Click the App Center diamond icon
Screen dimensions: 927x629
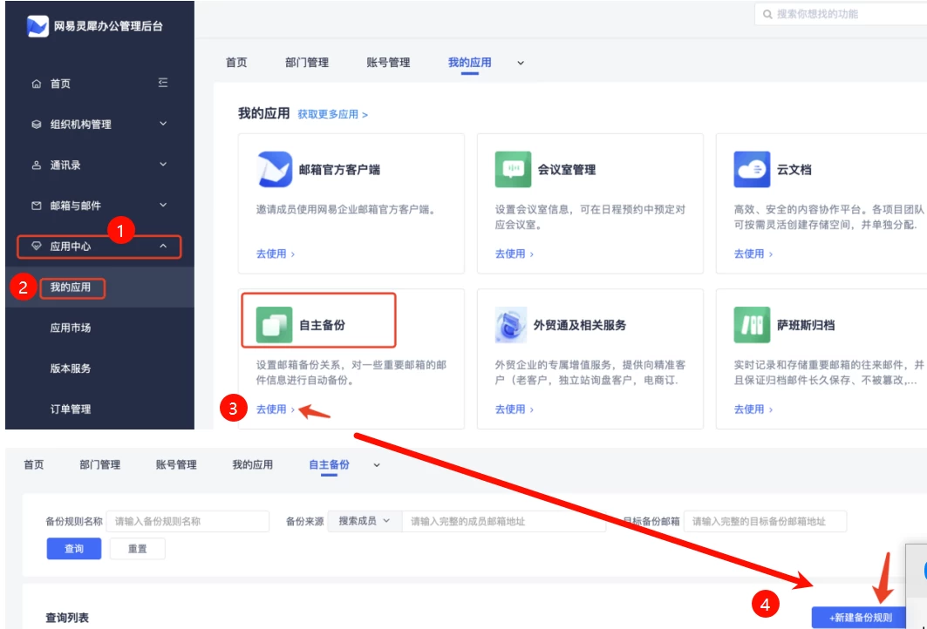click(37, 247)
